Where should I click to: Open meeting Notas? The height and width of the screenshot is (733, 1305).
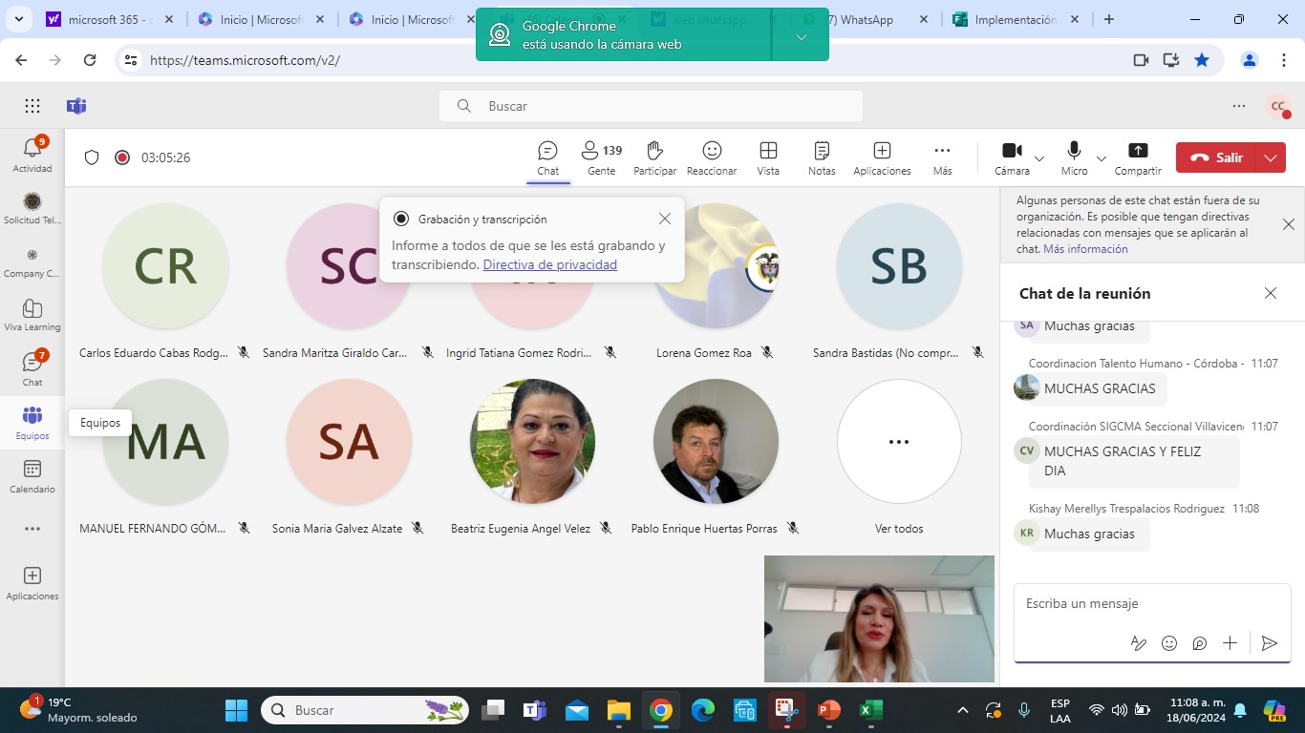coord(822,158)
